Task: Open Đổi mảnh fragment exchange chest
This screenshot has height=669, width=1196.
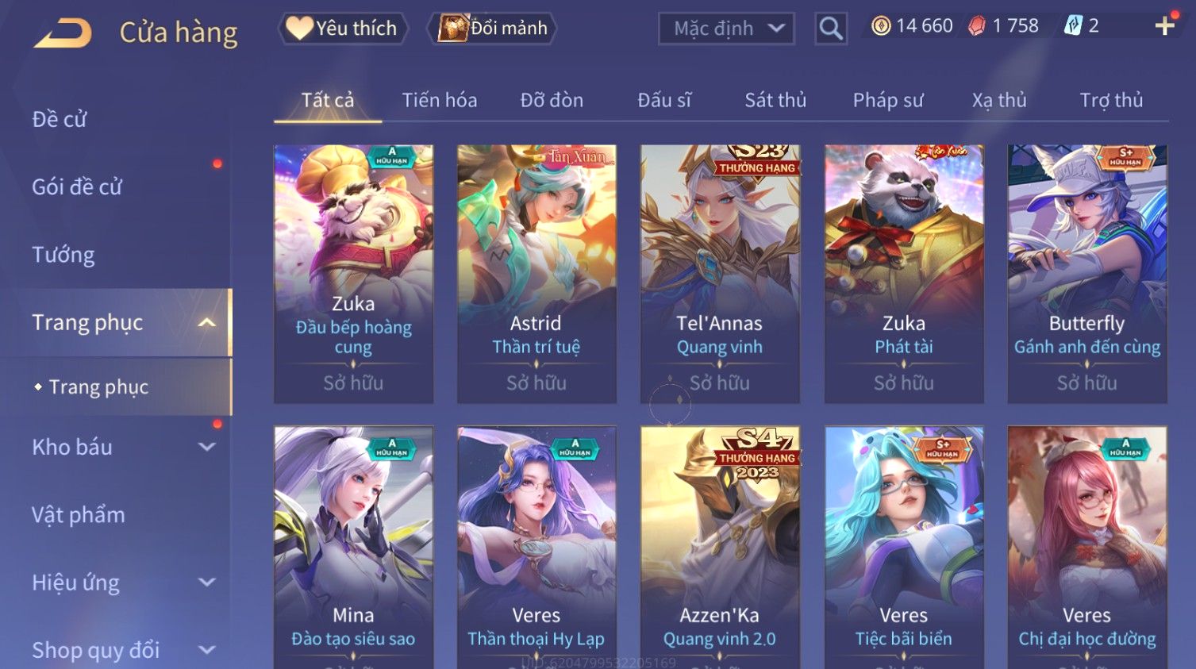Action: (492, 29)
